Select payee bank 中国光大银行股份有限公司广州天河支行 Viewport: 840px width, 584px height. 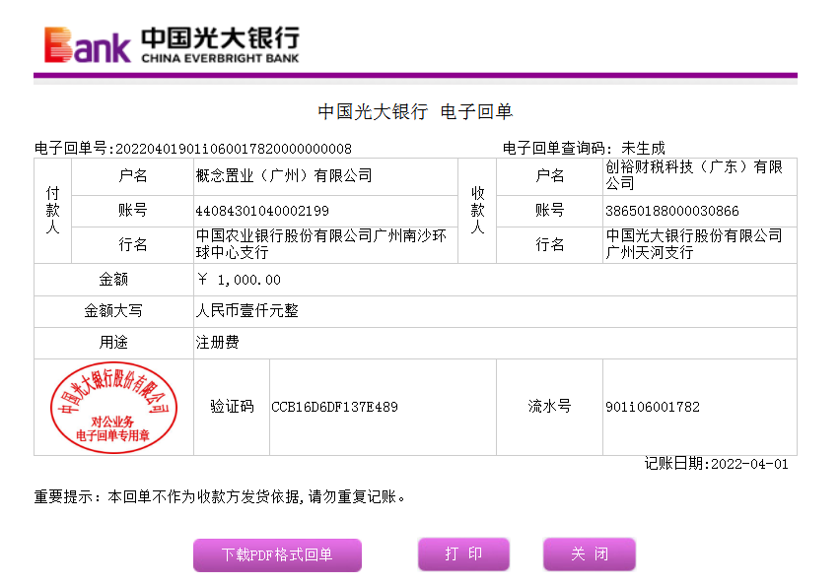pyautogui.click(x=694, y=244)
